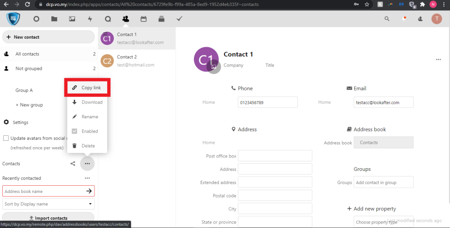Image resolution: width=450 pixels, height=228 pixels.
Task: Open Choose property type dropdown
Action: pyautogui.click(x=382, y=222)
